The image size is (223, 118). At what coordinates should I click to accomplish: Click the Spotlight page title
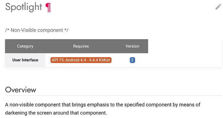(x=24, y=7)
